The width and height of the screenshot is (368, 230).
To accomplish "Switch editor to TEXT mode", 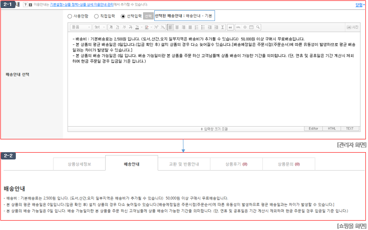I will coord(350,129).
